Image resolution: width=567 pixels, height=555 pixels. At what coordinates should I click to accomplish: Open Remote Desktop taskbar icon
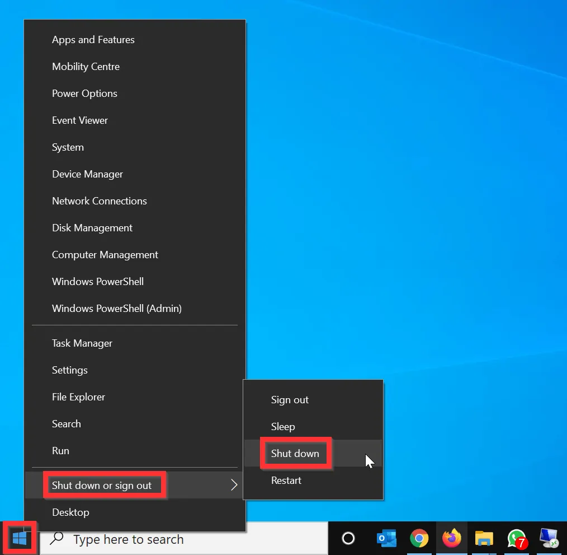(x=549, y=539)
